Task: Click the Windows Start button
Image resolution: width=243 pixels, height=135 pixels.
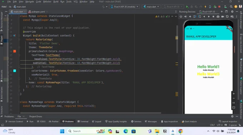Action: click(62, 131)
